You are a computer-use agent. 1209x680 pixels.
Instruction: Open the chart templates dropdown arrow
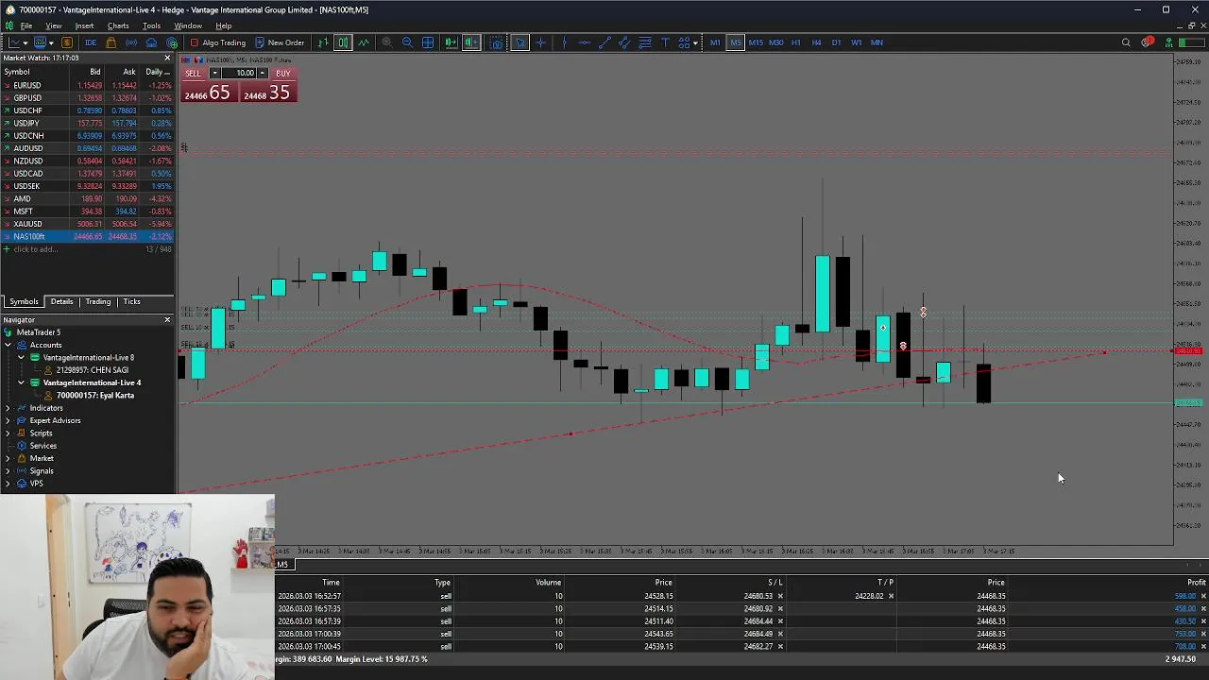click(x=50, y=42)
